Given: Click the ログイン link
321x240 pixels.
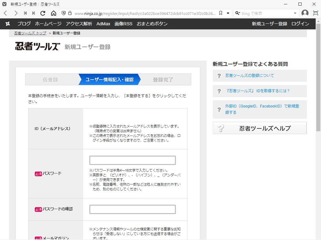Looking at the screenshot, I should [300, 24].
